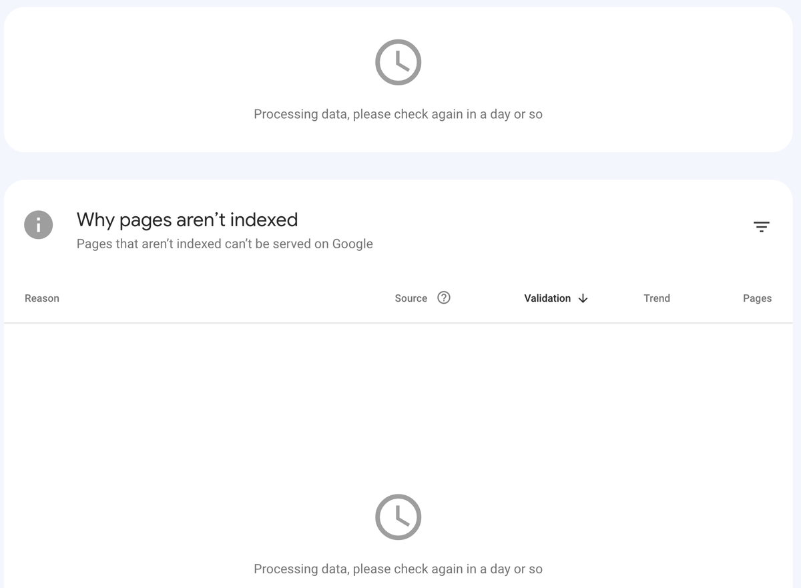The width and height of the screenshot is (801, 588).
Task: Click the bottom Processing data message
Action: [x=398, y=569]
